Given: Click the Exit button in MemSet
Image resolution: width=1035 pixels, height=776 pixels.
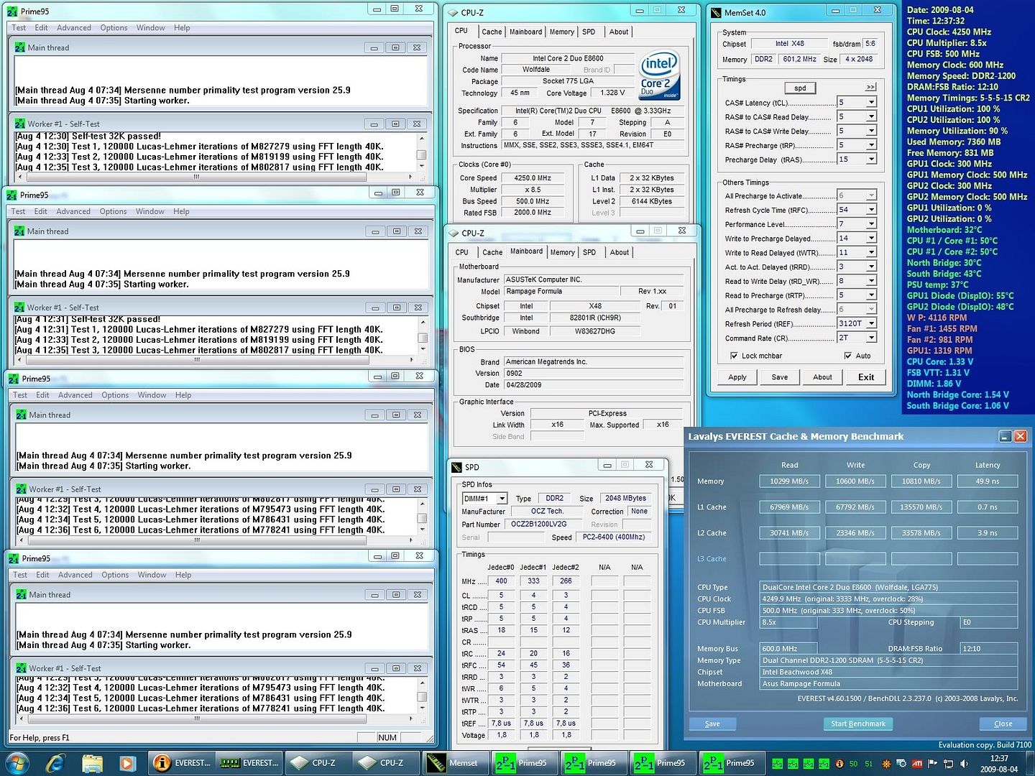Looking at the screenshot, I should coord(866,377).
